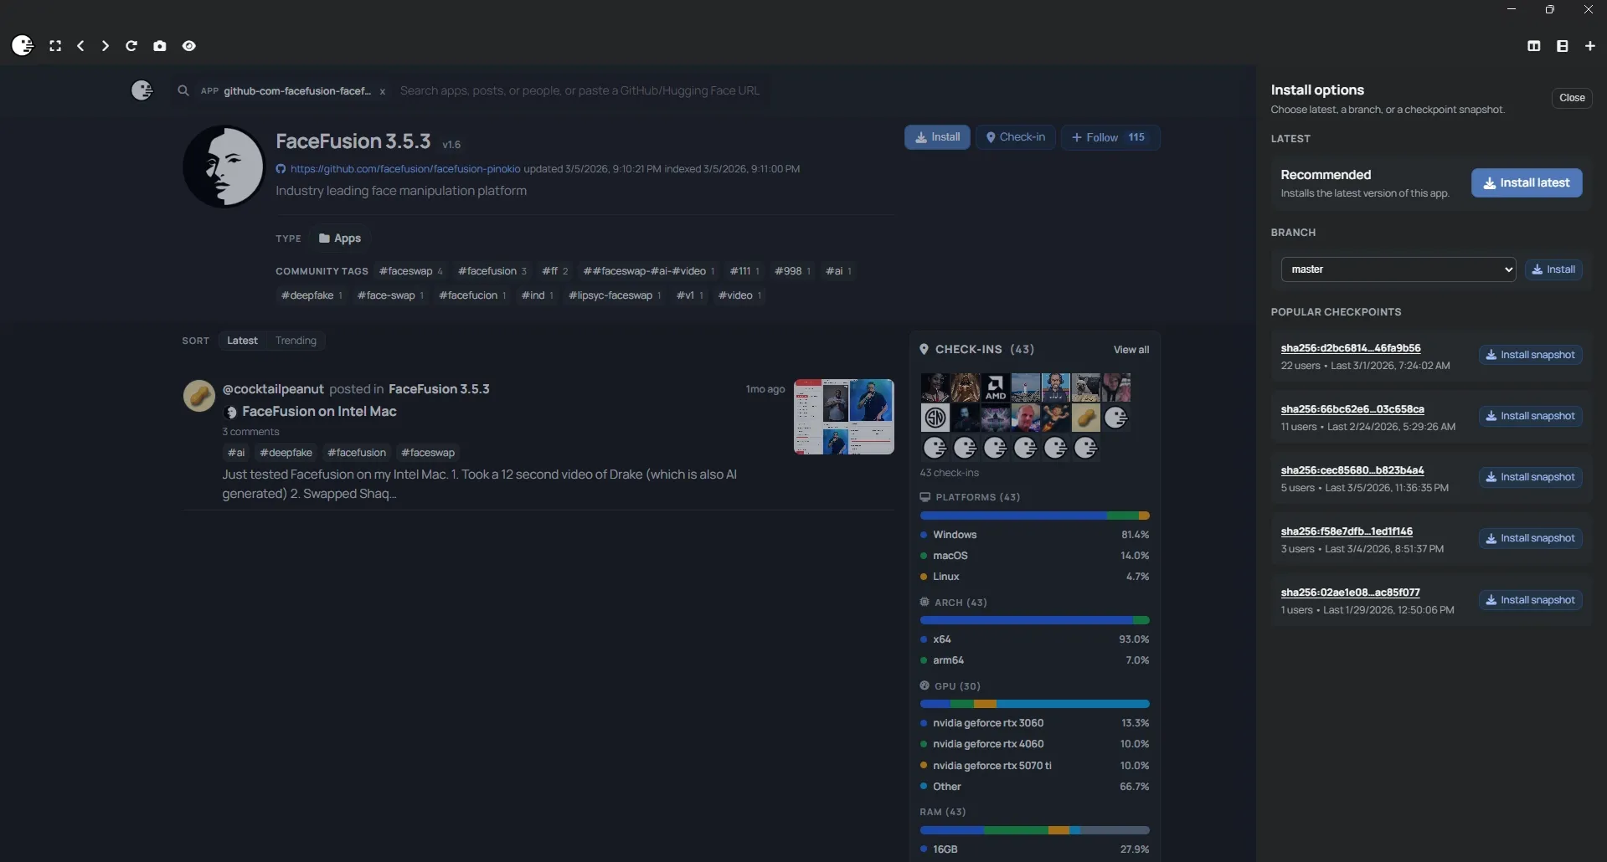Click the Install button next to Check-in
Viewport: 1607px width, 862px height.
pos(937,137)
